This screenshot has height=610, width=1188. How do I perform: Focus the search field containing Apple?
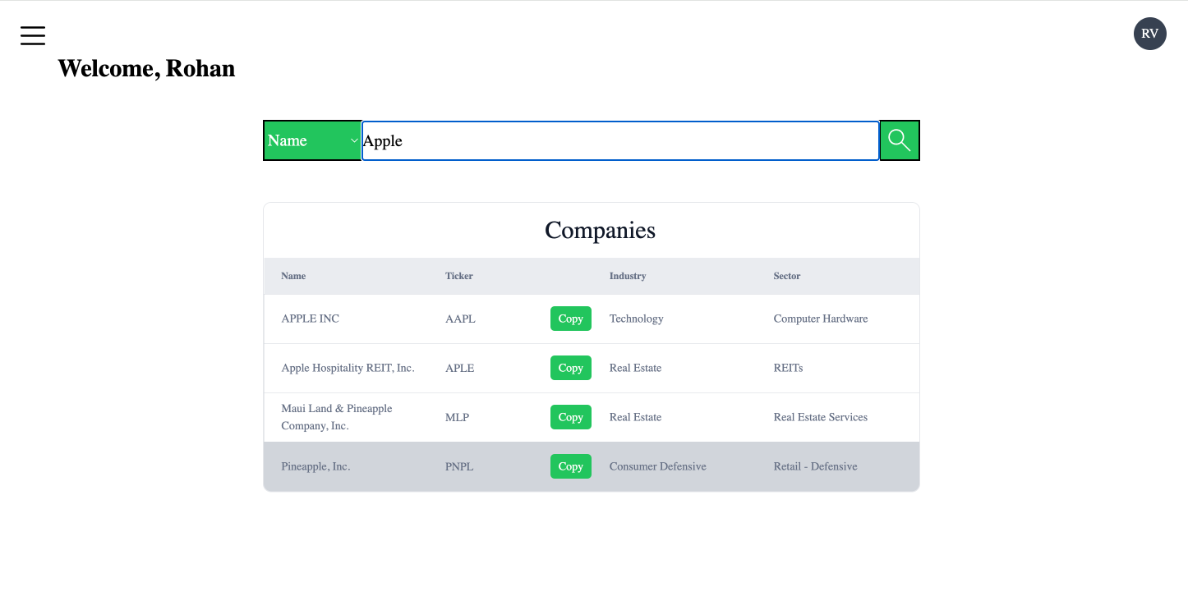(620, 140)
